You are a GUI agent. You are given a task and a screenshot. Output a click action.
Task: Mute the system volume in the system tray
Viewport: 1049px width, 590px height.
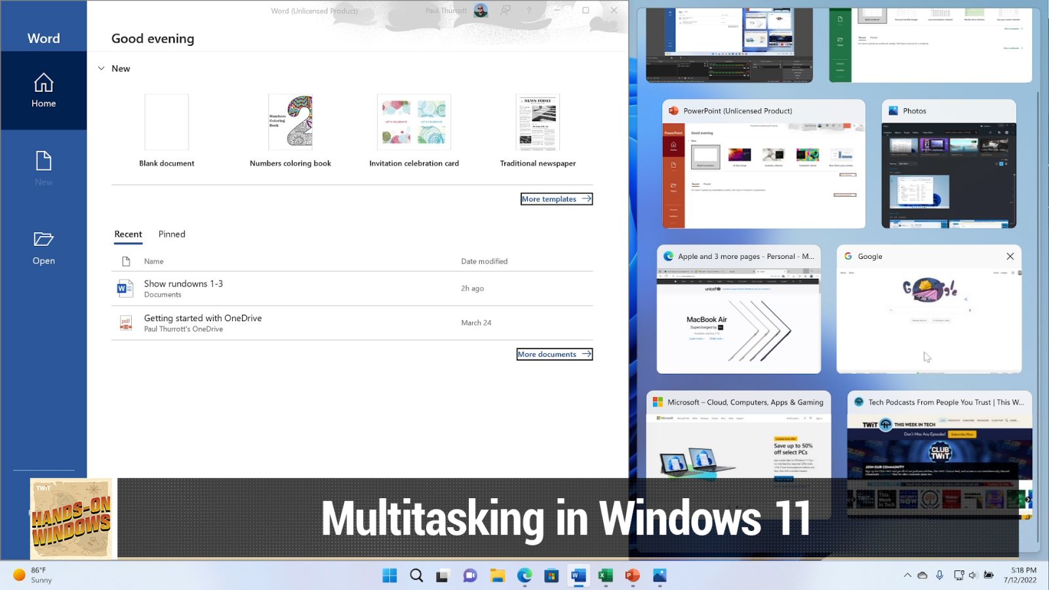pos(973,575)
